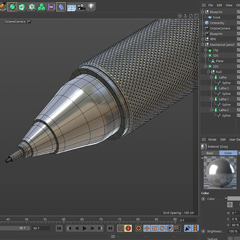Collapse the top Blueprint null in tree

[x=203, y=12]
